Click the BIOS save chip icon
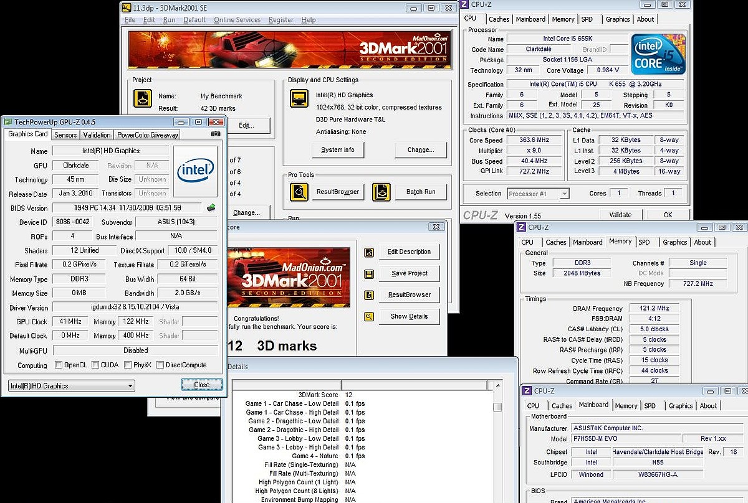Viewport: 748px width, 503px height. [211, 208]
